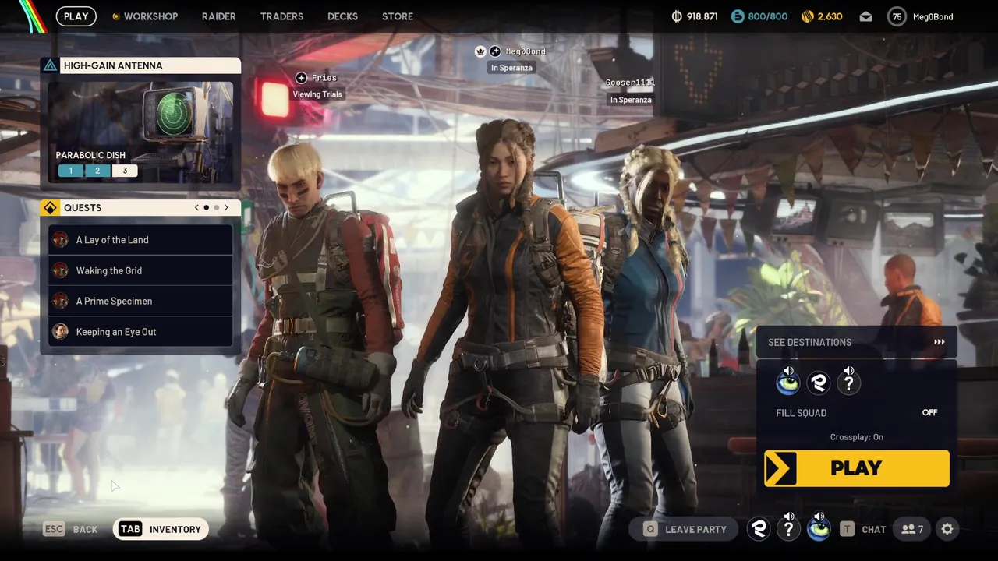This screenshot has height=561, width=998.
Task: Click the stylized R avatar in bottom bar
Action: pyautogui.click(x=759, y=529)
